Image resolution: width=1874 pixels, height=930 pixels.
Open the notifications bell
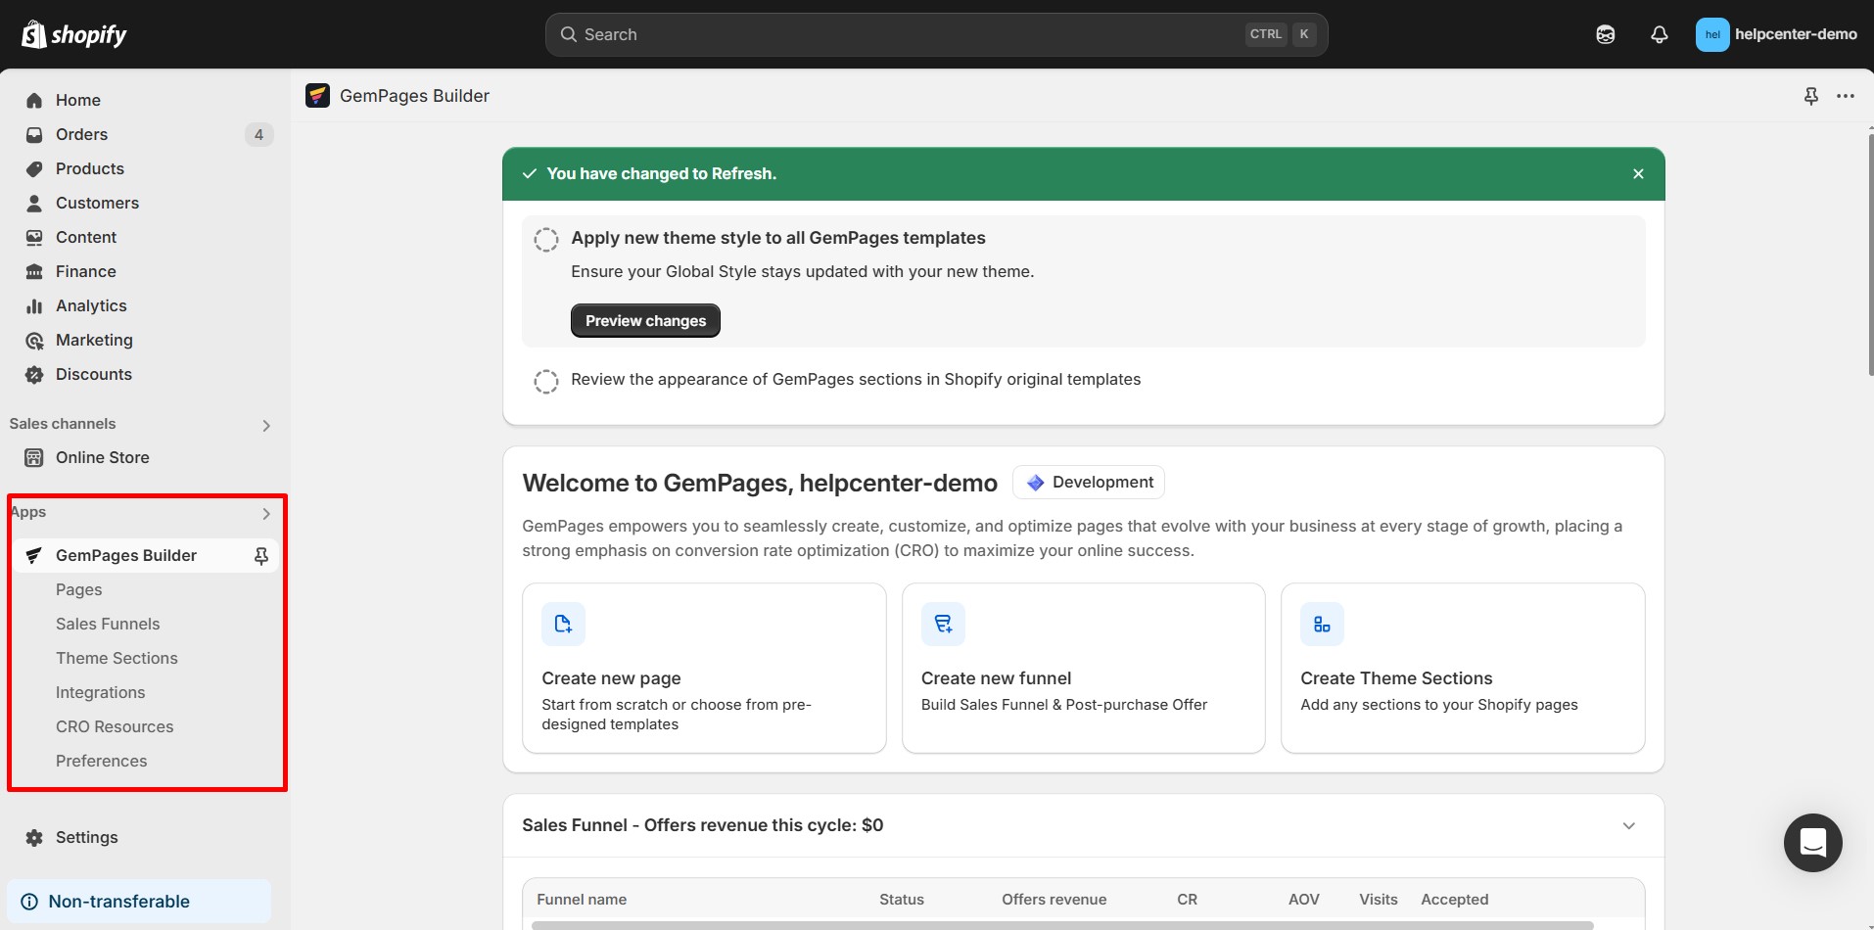pyautogui.click(x=1659, y=34)
